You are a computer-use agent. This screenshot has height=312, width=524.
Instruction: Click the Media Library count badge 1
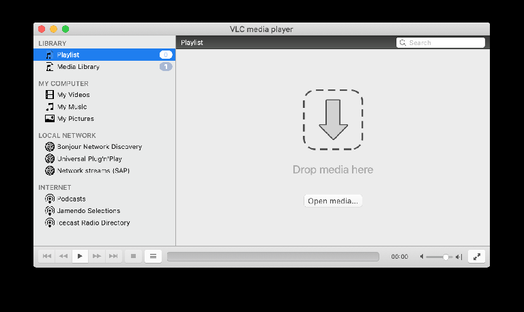(166, 66)
